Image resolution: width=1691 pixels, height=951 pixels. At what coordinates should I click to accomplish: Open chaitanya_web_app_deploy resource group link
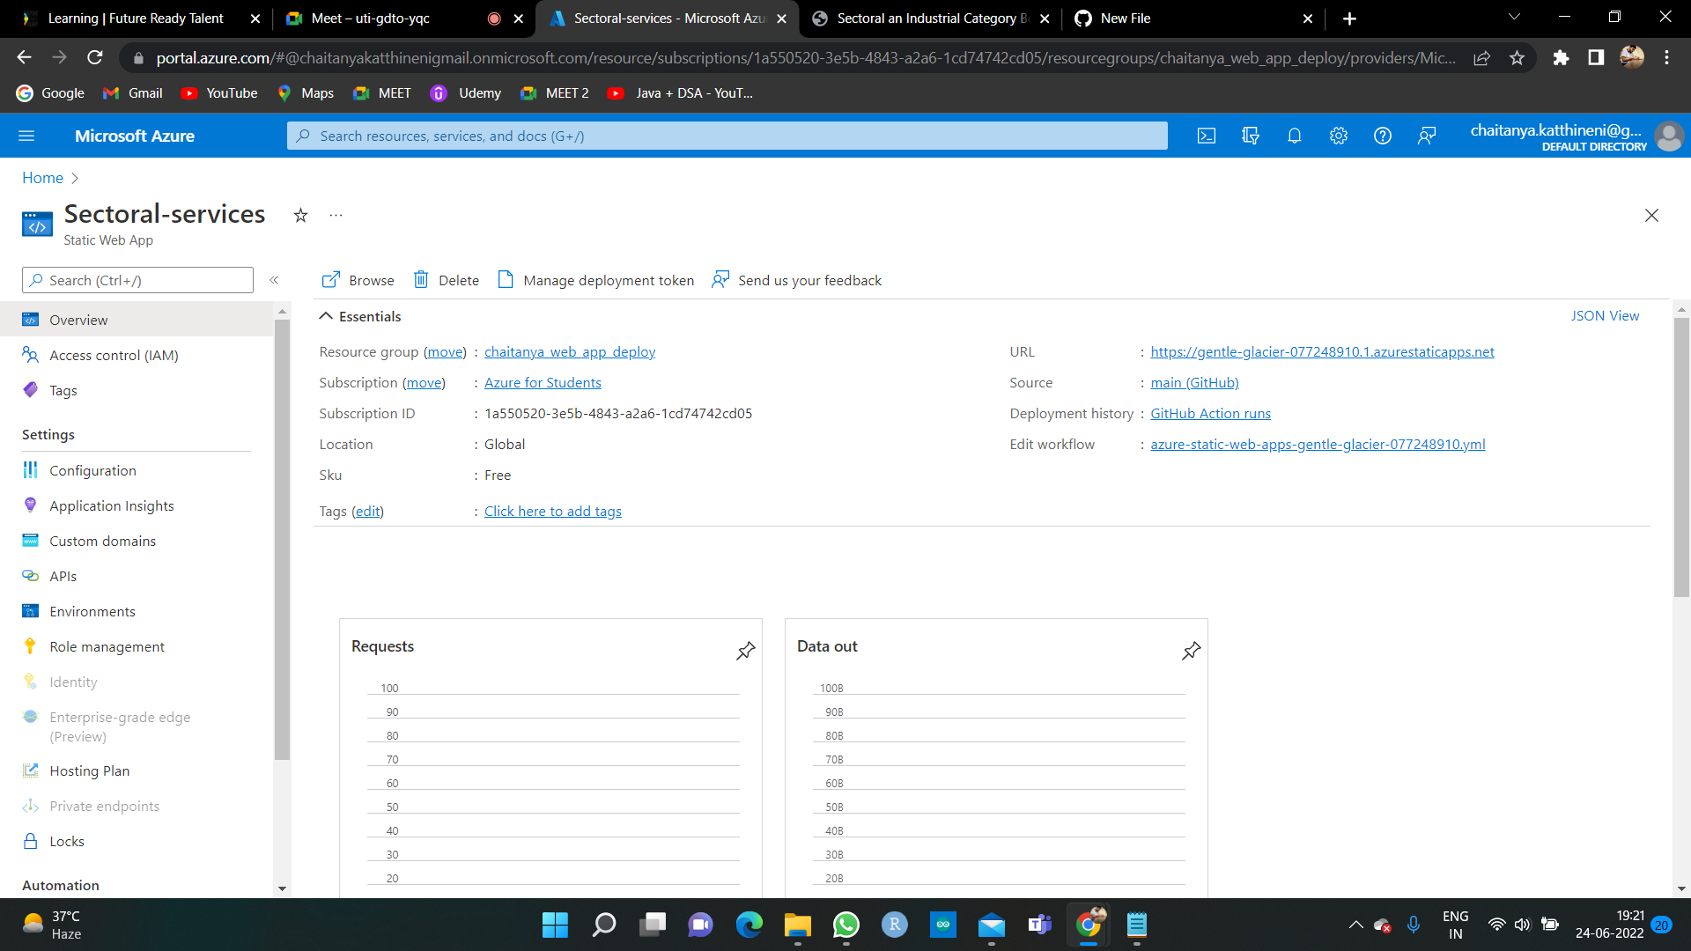click(570, 352)
